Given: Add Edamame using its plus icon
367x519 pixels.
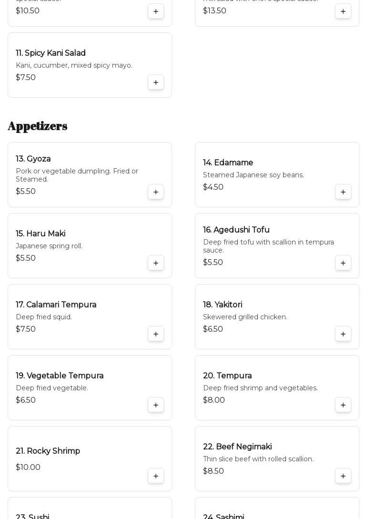Looking at the screenshot, I should (x=343, y=192).
